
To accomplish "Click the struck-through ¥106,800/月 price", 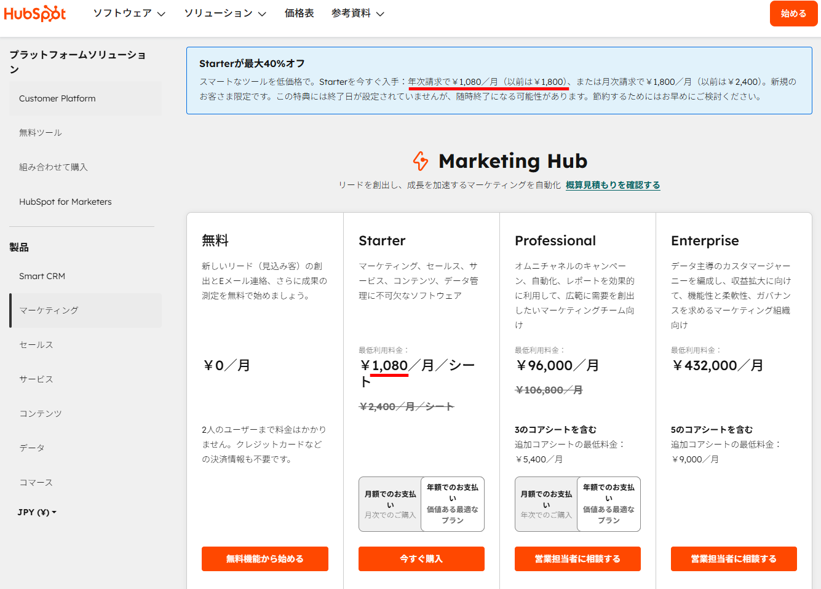I will pos(549,390).
